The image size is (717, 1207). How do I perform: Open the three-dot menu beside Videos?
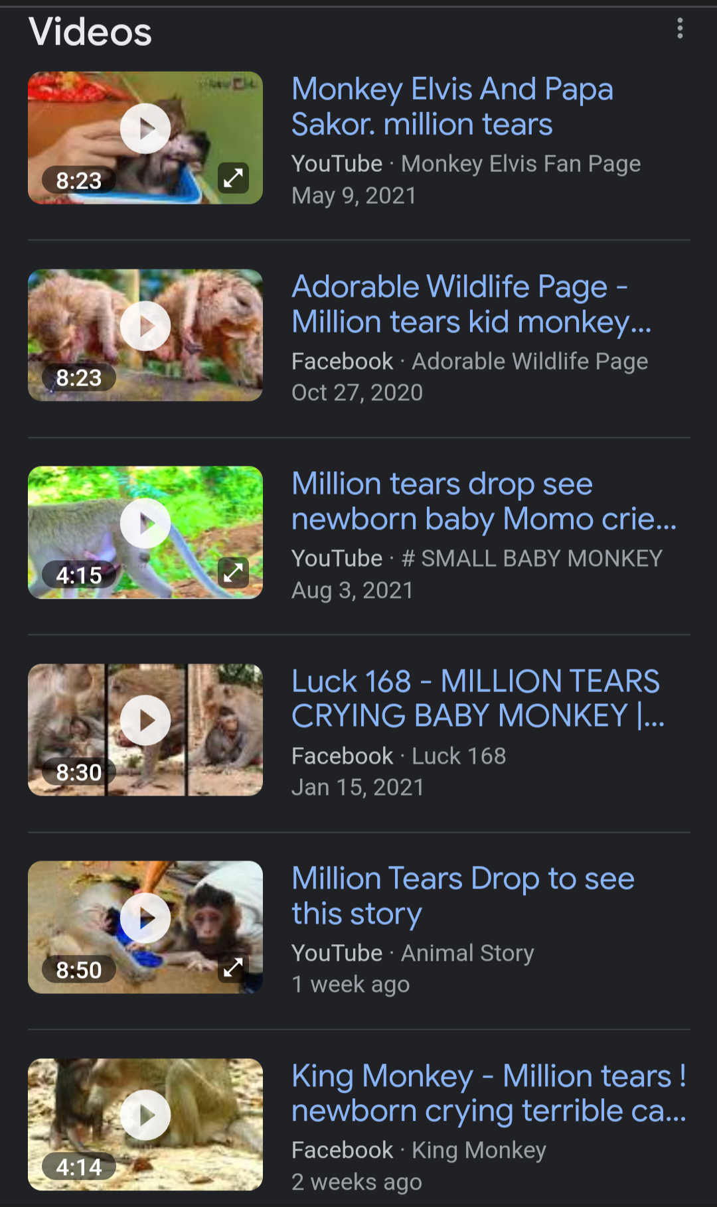click(x=680, y=29)
